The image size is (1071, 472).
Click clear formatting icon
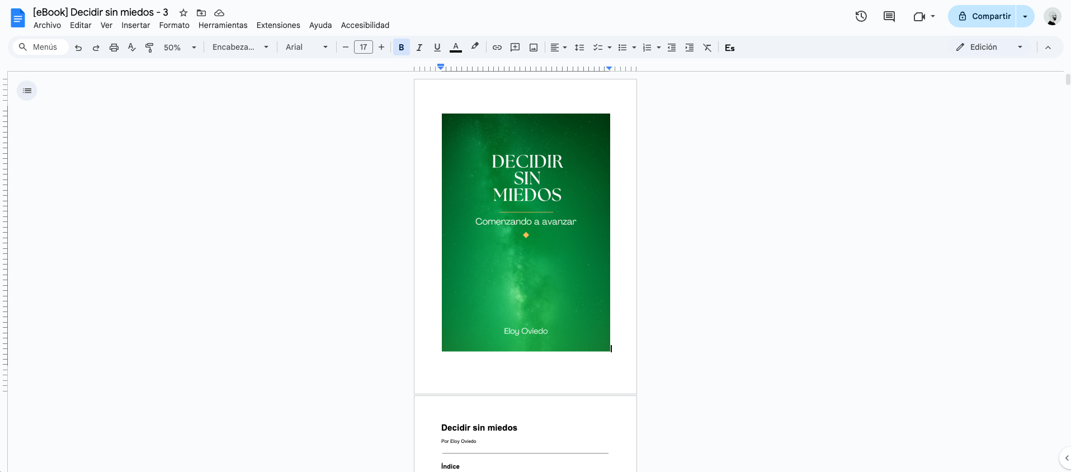[707, 48]
